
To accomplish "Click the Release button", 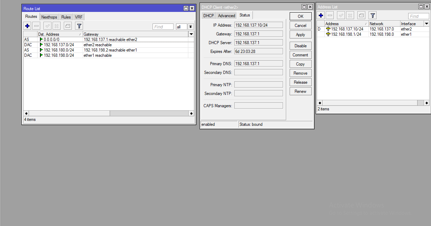I will [300, 82].
